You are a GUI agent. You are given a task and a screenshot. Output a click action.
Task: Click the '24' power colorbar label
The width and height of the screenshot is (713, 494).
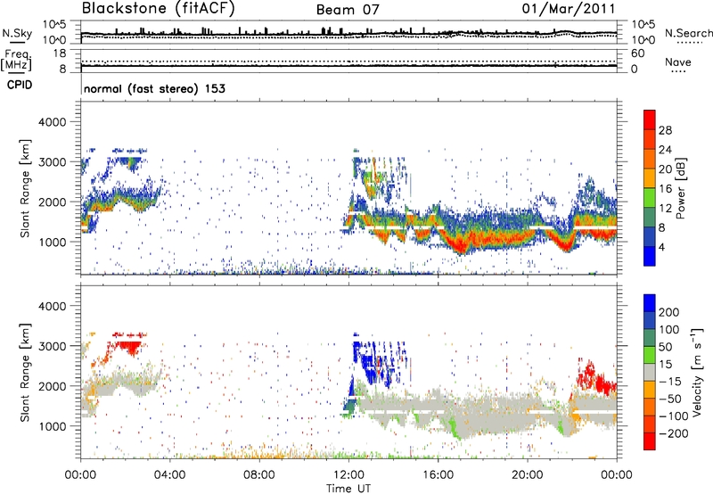tap(665, 150)
